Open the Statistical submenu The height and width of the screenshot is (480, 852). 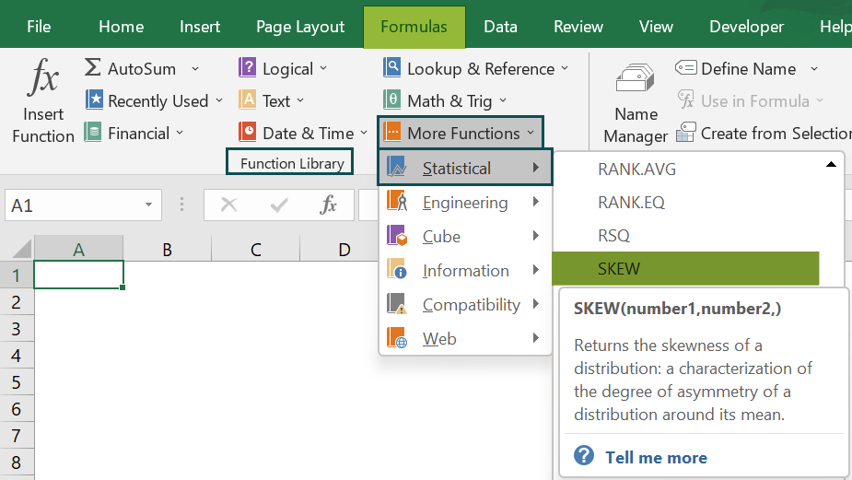[465, 168]
